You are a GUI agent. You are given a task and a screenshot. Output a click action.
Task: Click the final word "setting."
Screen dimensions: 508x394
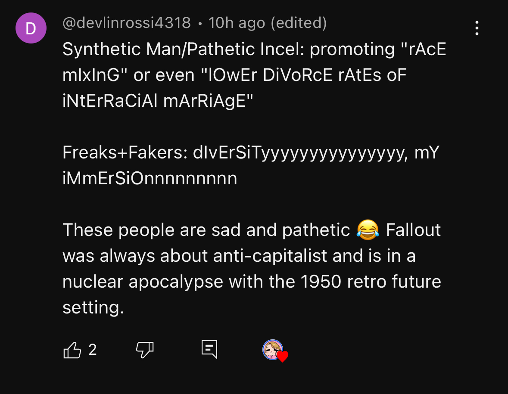tap(93, 307)
